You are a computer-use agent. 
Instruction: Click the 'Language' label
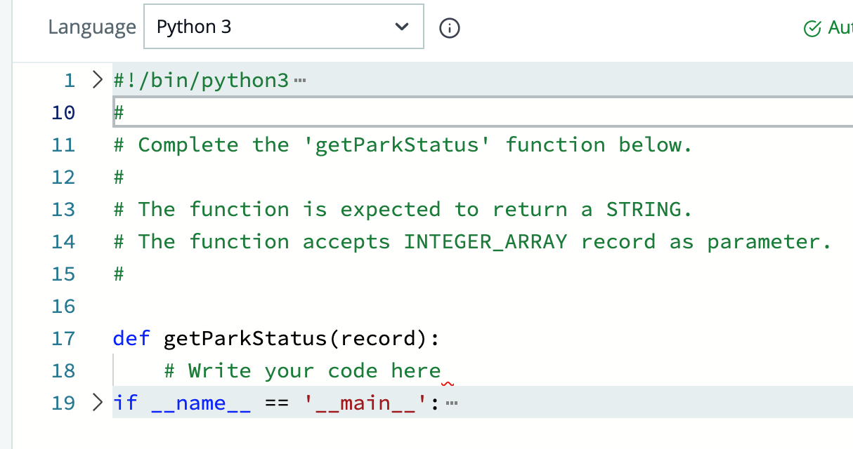click(x=92, y=27)
